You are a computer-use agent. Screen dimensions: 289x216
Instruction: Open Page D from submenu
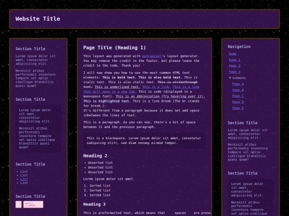click(x=238, y=102)
